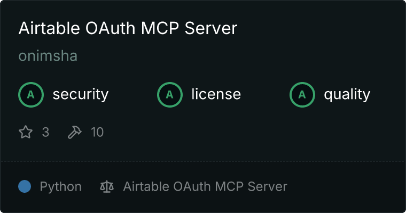Open the author onimsha profile link
This screenshot has width=406, height=213.
tap(48, 56)
